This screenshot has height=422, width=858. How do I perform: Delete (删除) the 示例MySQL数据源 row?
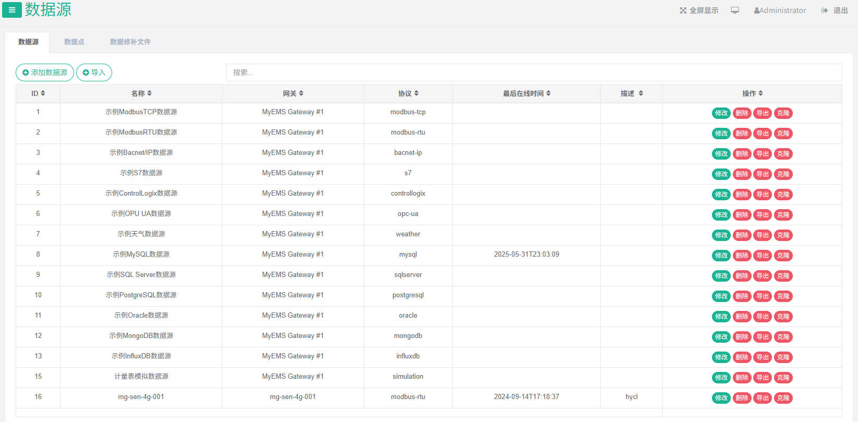tap(742, 256)
